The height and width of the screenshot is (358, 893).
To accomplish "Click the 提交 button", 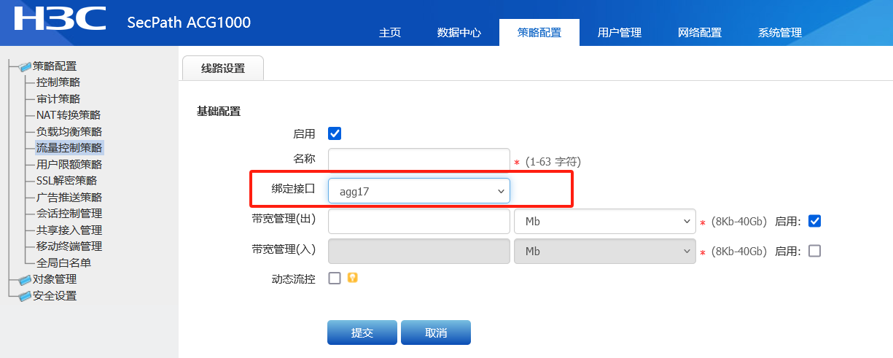I will (x=362, y=332).
